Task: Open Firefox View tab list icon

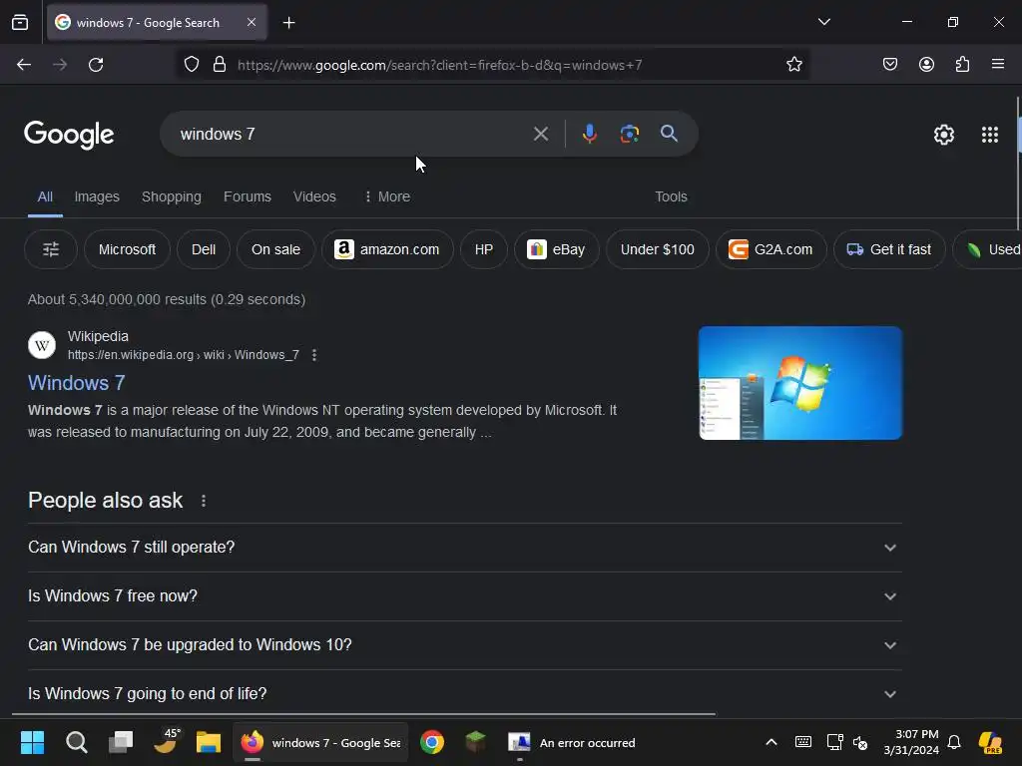Action: tap(20, 22)
